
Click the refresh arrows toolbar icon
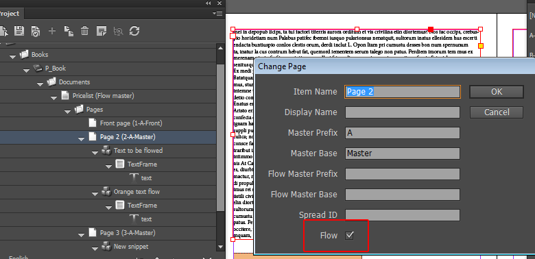click(134, 31)
